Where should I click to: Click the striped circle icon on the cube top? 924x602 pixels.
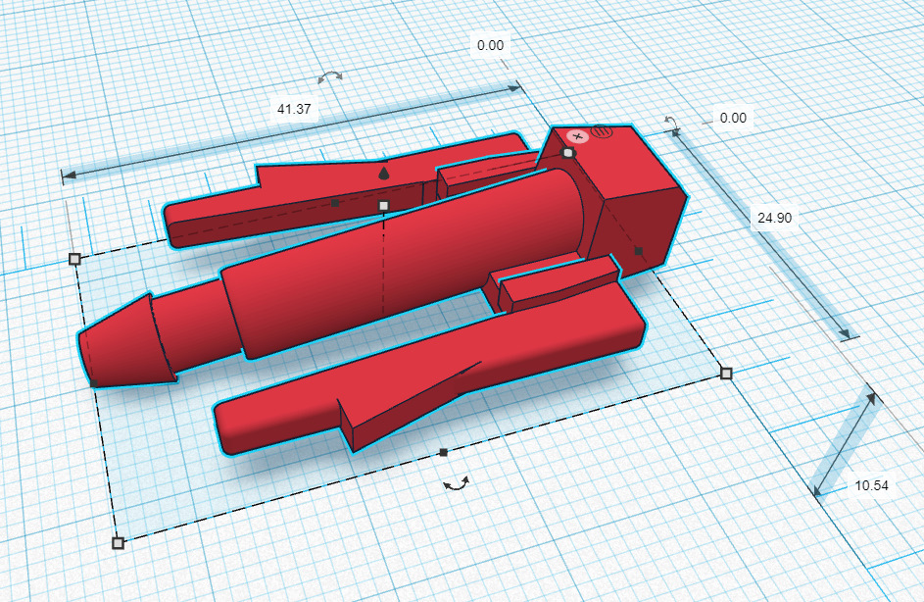pyautogui.click(x=602, y=131)
